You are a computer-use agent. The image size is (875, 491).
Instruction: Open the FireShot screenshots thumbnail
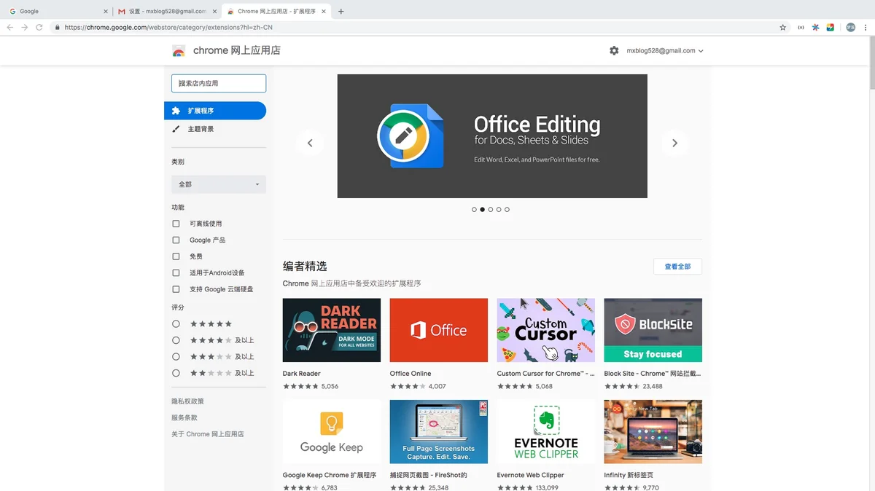pos(439,431)
